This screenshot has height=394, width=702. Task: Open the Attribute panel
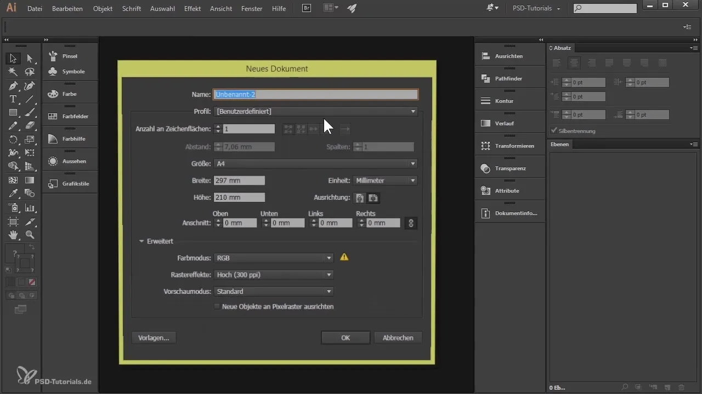[x=510, y=191]
